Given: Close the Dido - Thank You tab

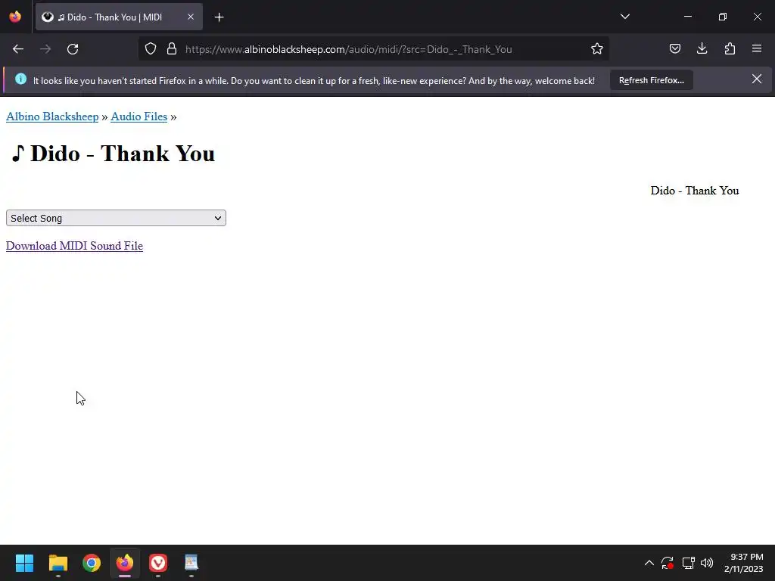Looking at the screenshot, I should click(x=191, y=17).
